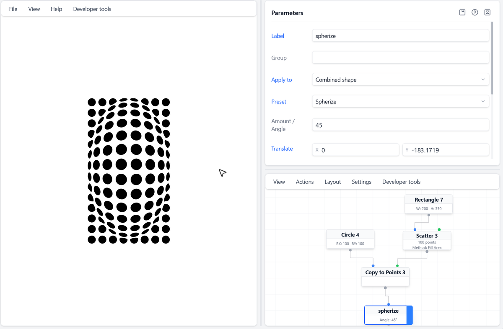Open the View menu in node graph panel

pos(279,182)
